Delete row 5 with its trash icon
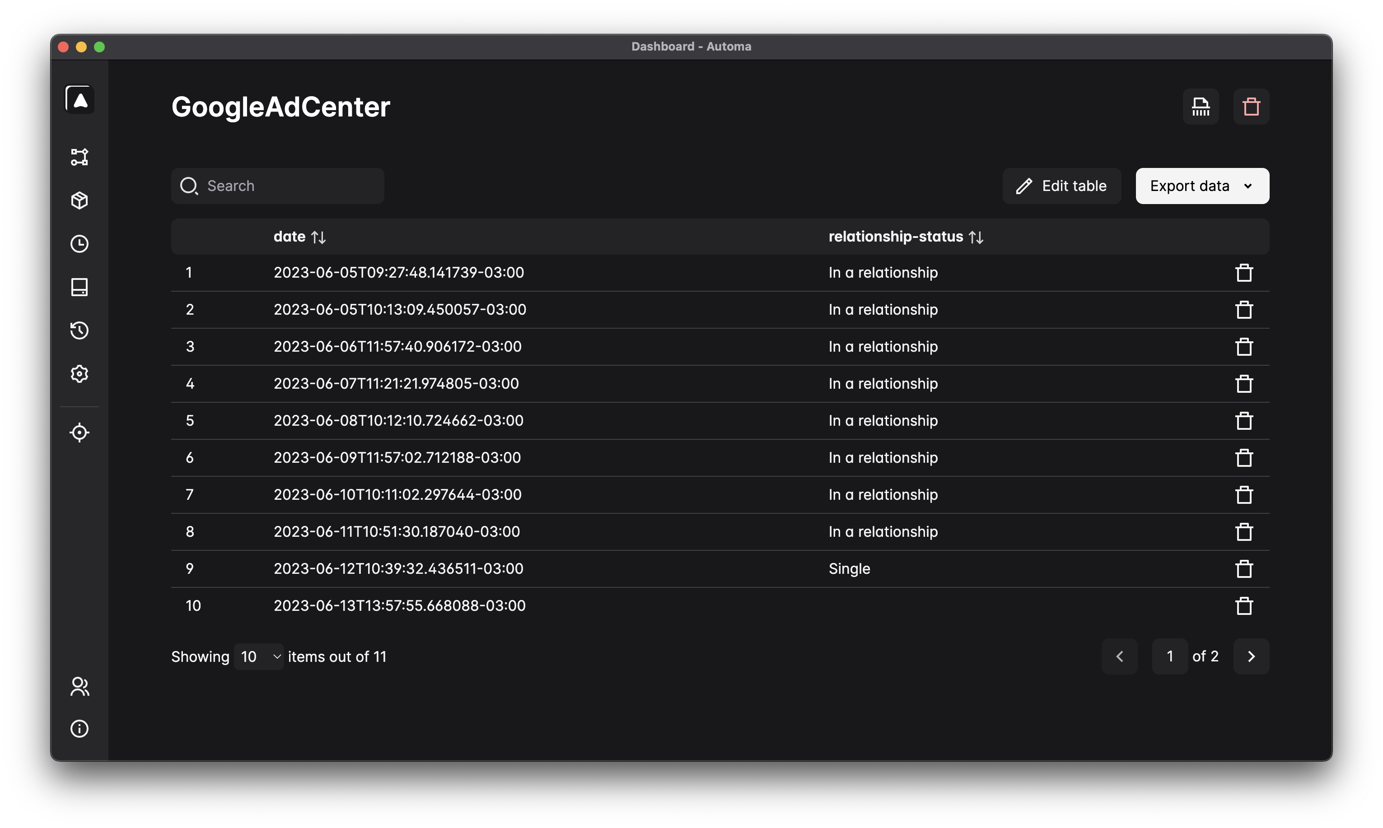This screenshot has height=828, width=1383. pos(1244,421)
